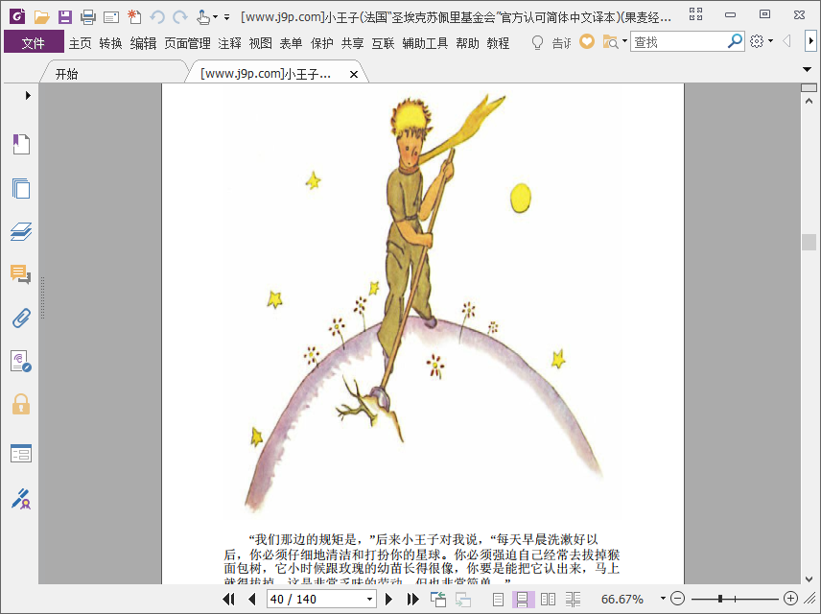Switch to the 开始 document tab
Viewport: 821px width, 614px height.
[112, 73]
